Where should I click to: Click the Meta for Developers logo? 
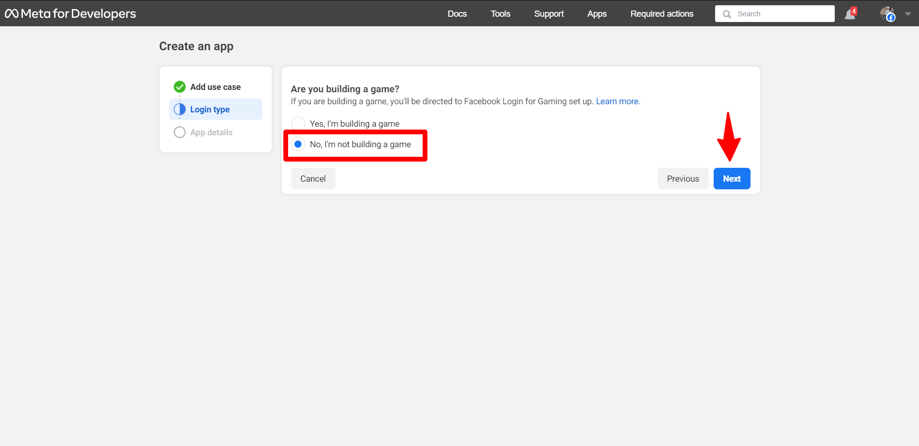(x=70, y=13)
